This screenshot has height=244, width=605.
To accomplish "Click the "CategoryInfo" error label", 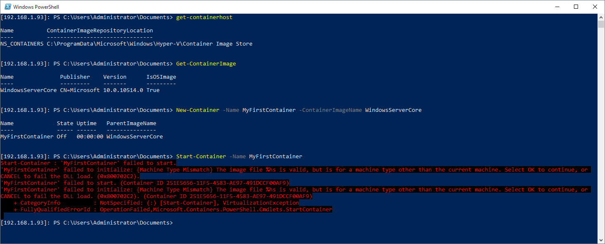I will pyautogui.click(x=40, y=203).
